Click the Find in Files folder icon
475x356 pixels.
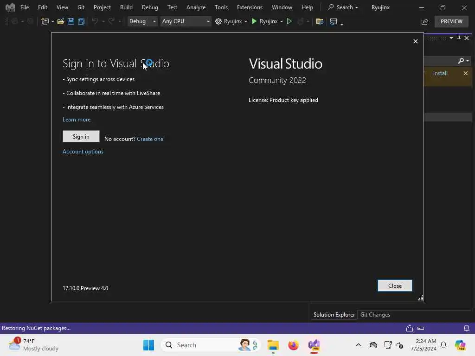pos(320,21)
